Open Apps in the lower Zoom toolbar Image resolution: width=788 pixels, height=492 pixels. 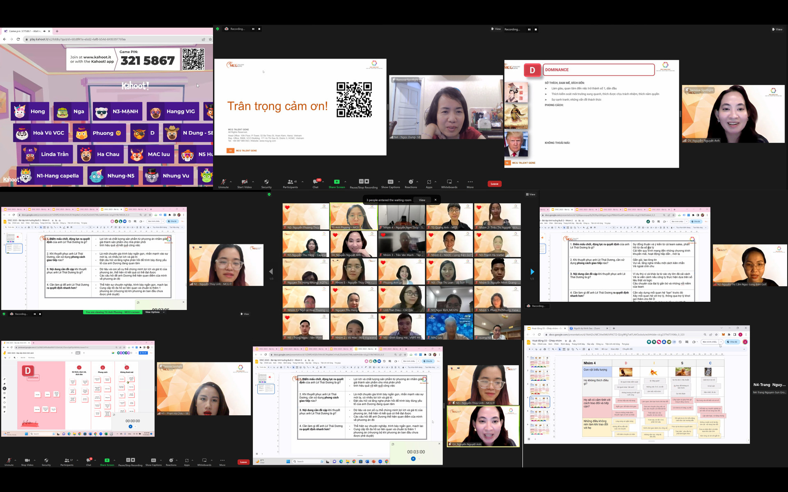pyautogui.click(x=187, y=462)
